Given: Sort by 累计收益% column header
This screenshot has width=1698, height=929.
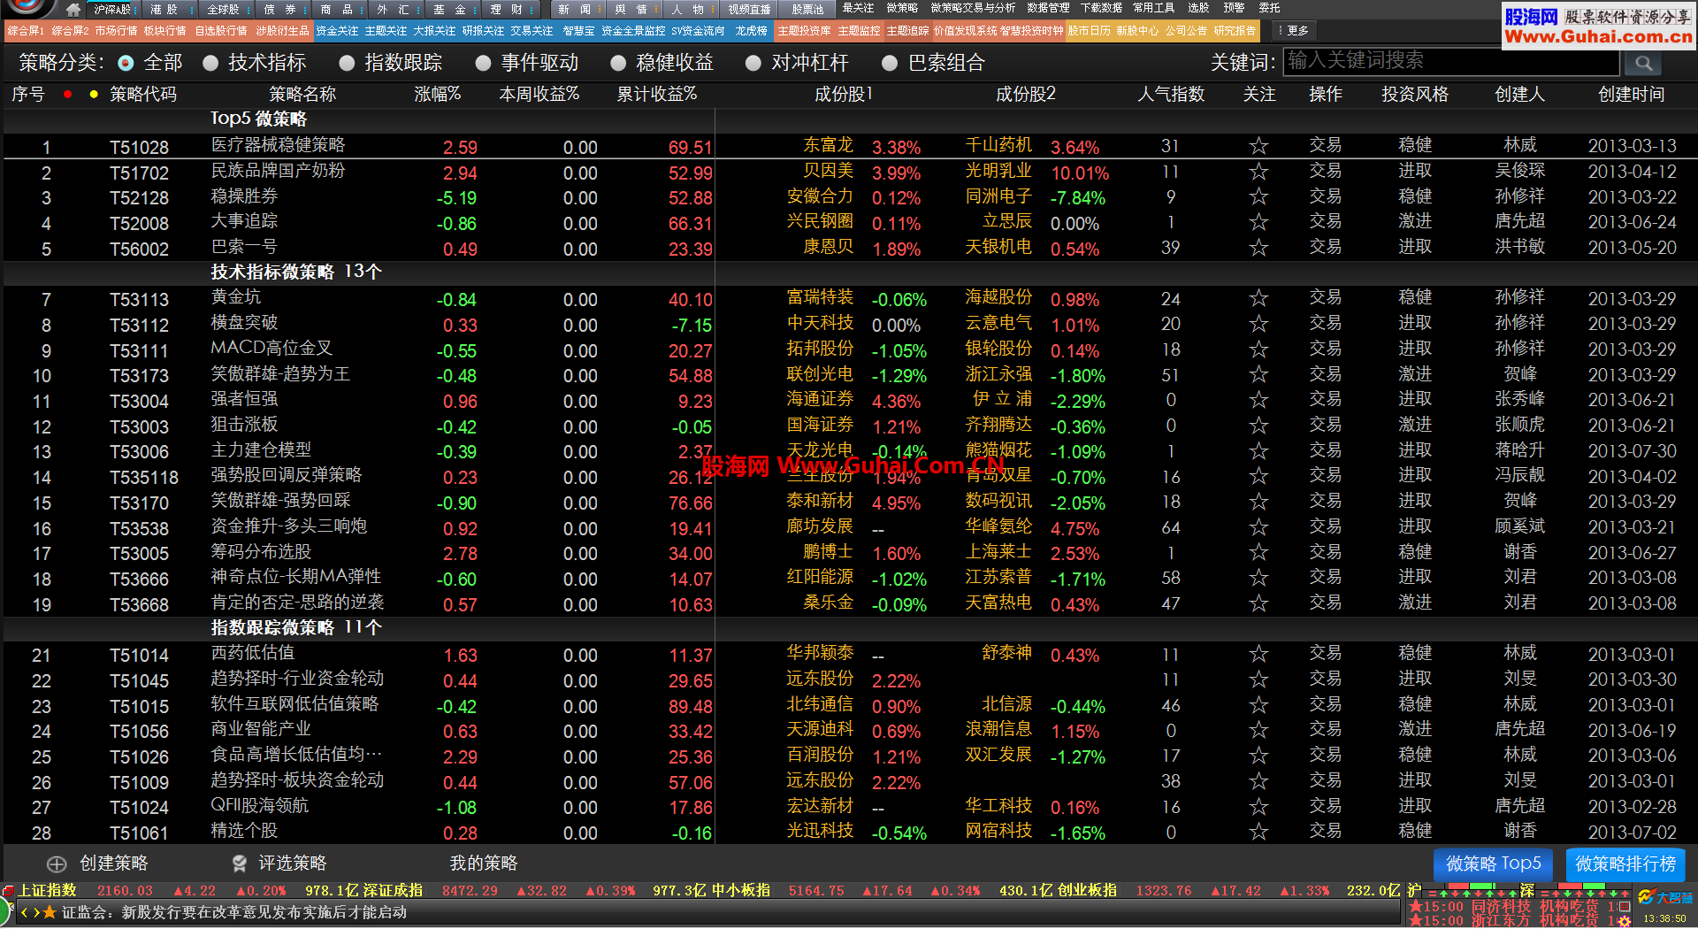Looking at the screenshot, I should coord(656,94).
